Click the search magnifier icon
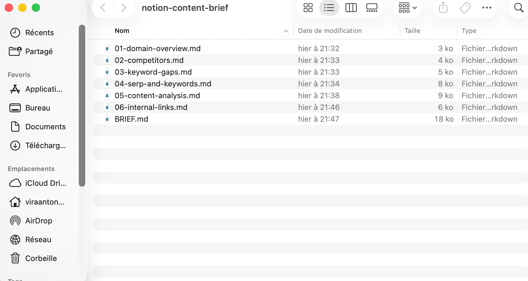This screenshot has width=528, height=281. click(519, 8)
